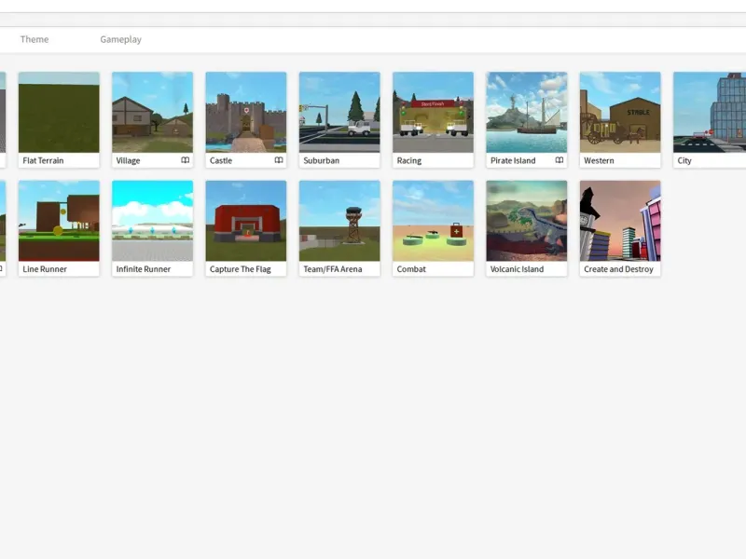Click the "Team/FFA Arena" label text

333,269
